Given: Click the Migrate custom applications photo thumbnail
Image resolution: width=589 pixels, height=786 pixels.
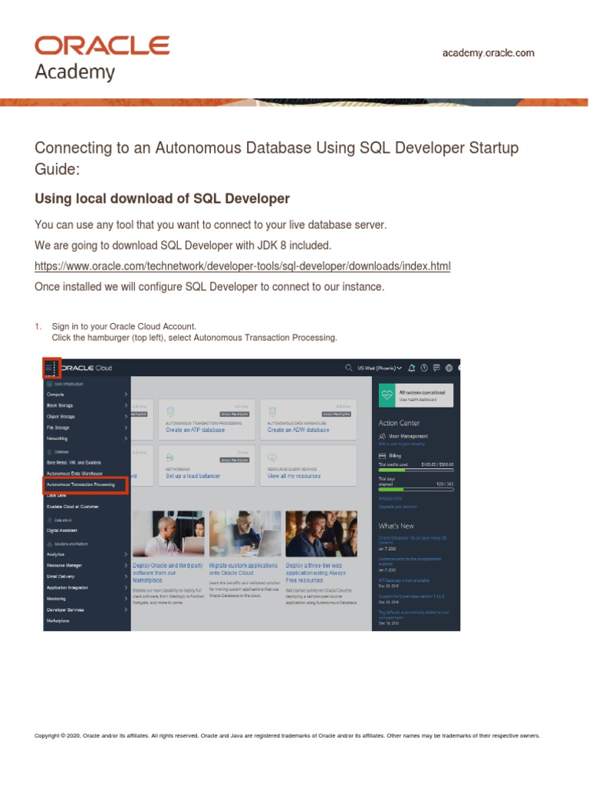Looking at the screenshot, I should point(245,534).
